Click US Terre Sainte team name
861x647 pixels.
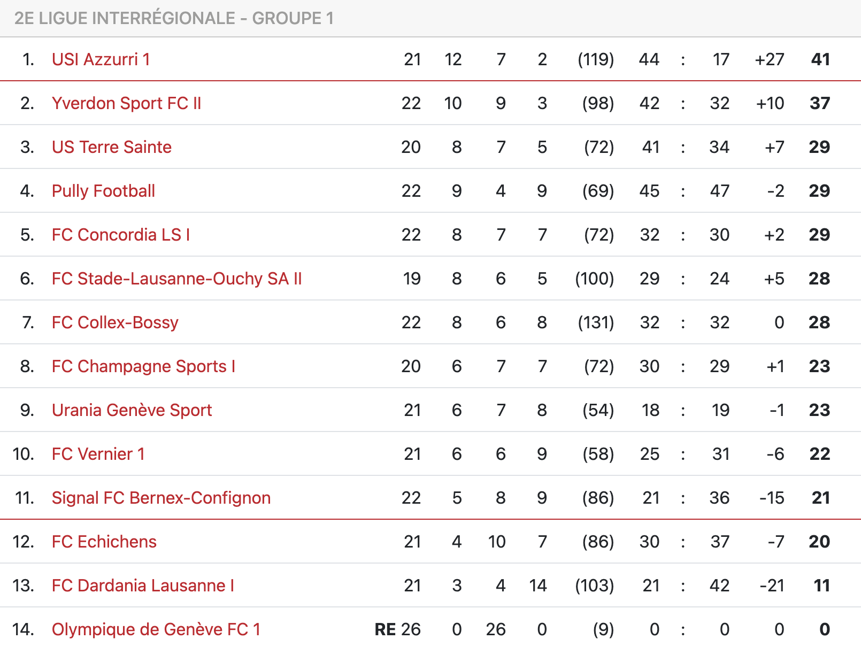tap(112, 147)
